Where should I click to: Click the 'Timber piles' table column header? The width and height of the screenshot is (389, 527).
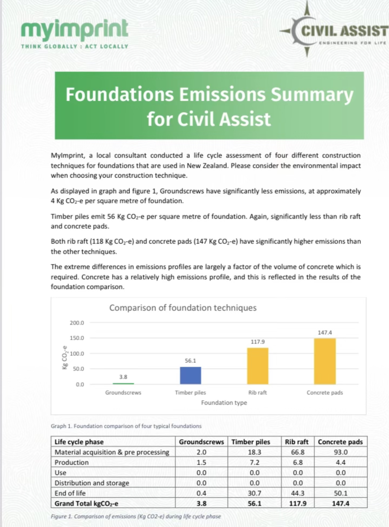pyautogui.click(x=251, y=442)
